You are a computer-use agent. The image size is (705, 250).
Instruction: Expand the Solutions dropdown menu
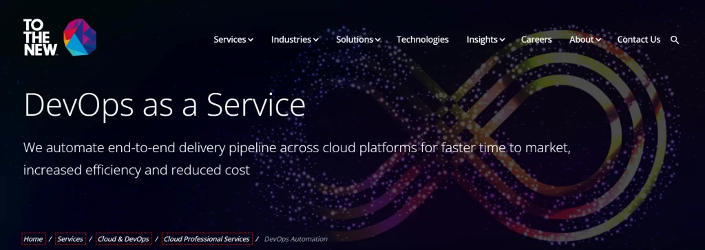(x=358, y=39)
